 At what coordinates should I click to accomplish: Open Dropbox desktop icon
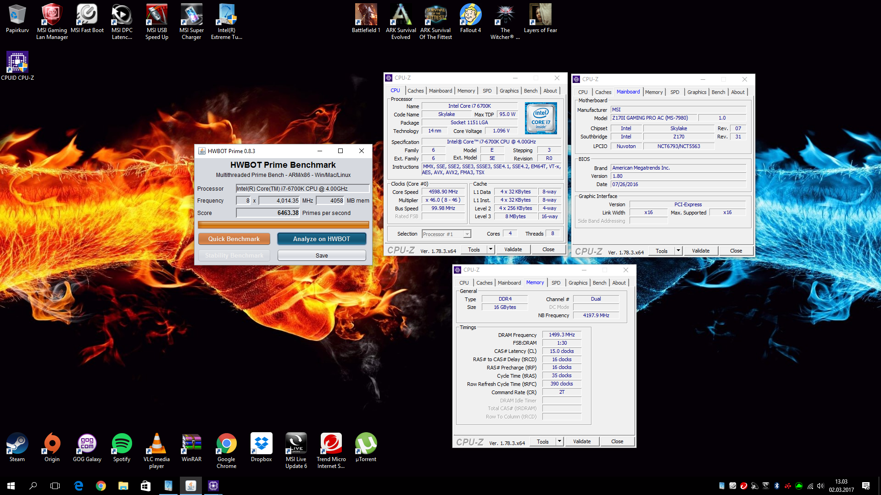click(262, 447)
